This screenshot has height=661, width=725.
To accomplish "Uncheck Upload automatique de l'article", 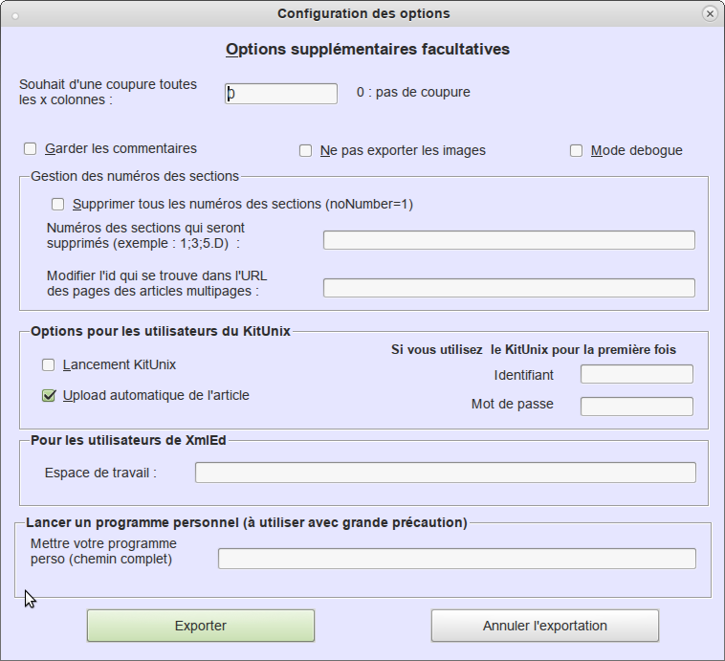I will pyautogui.click(x=49, y=395).
